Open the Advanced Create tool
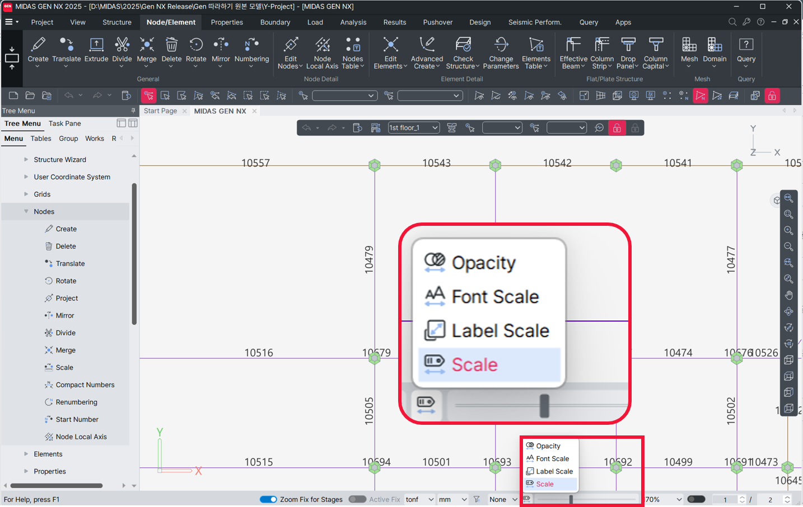 [x=427, y=53]
